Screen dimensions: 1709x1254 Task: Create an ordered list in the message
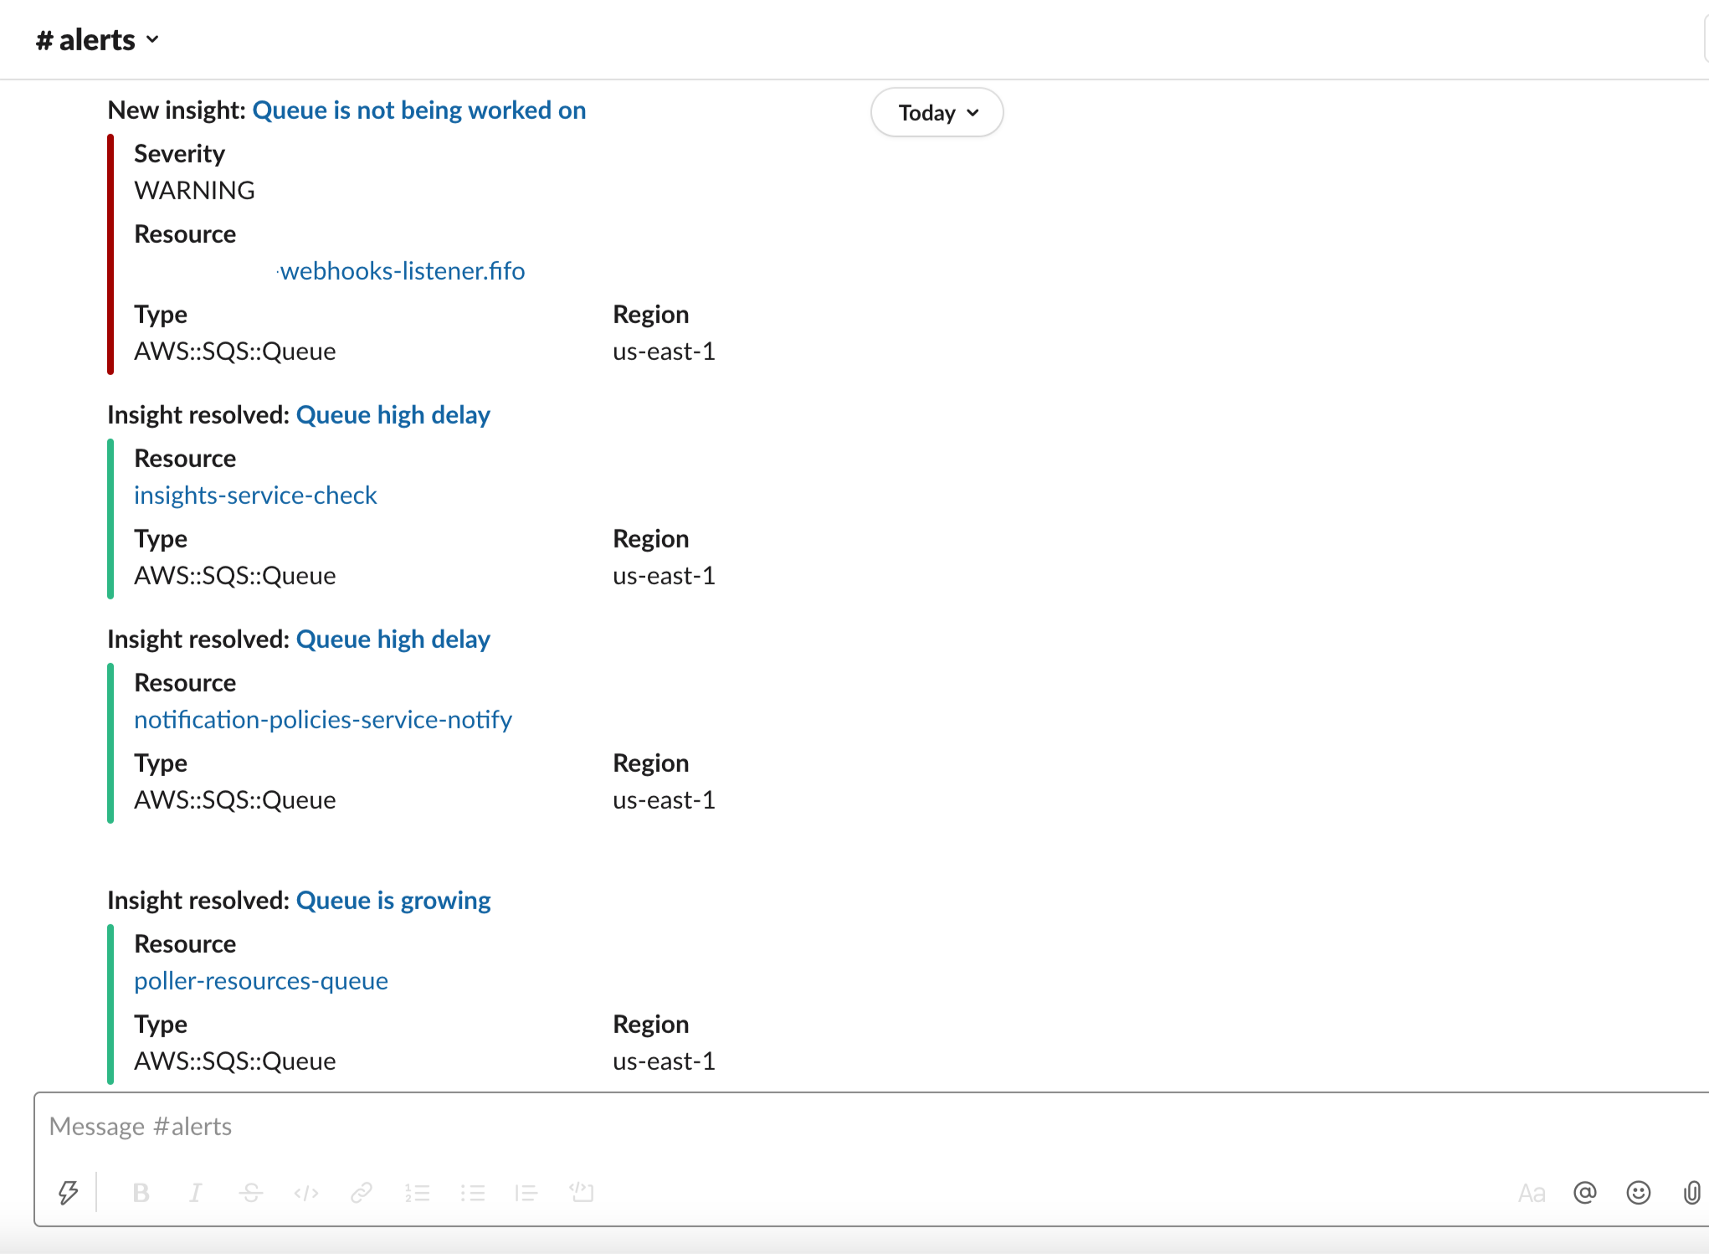(417, 1193)
